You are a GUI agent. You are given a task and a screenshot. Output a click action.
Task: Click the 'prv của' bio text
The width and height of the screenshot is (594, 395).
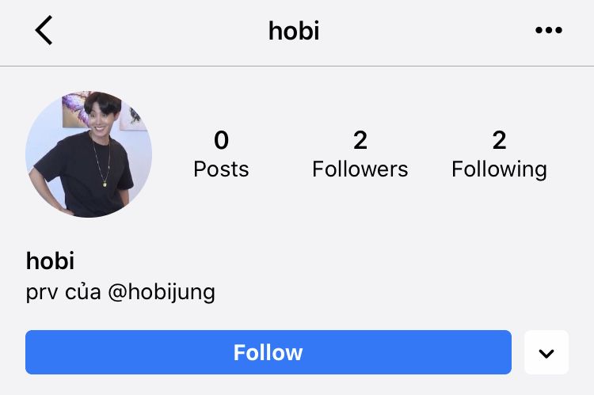63,292
